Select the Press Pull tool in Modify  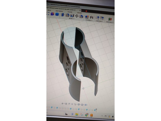(x=63, y=15)
